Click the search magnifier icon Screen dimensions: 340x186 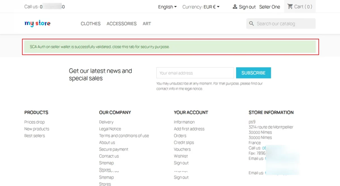(252, 23)
